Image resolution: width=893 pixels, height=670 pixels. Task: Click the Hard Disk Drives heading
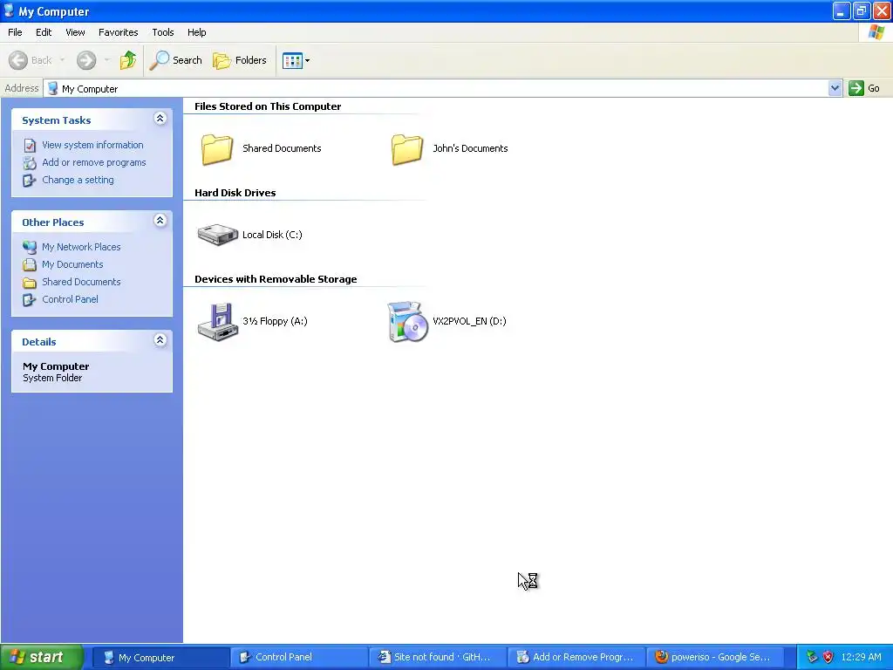(x=235, y=193)
